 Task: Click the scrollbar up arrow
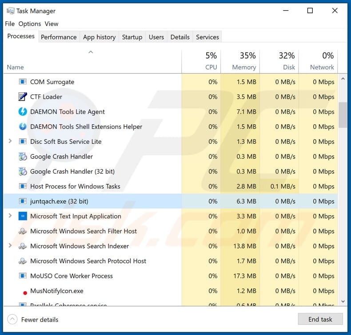(343, 79)
